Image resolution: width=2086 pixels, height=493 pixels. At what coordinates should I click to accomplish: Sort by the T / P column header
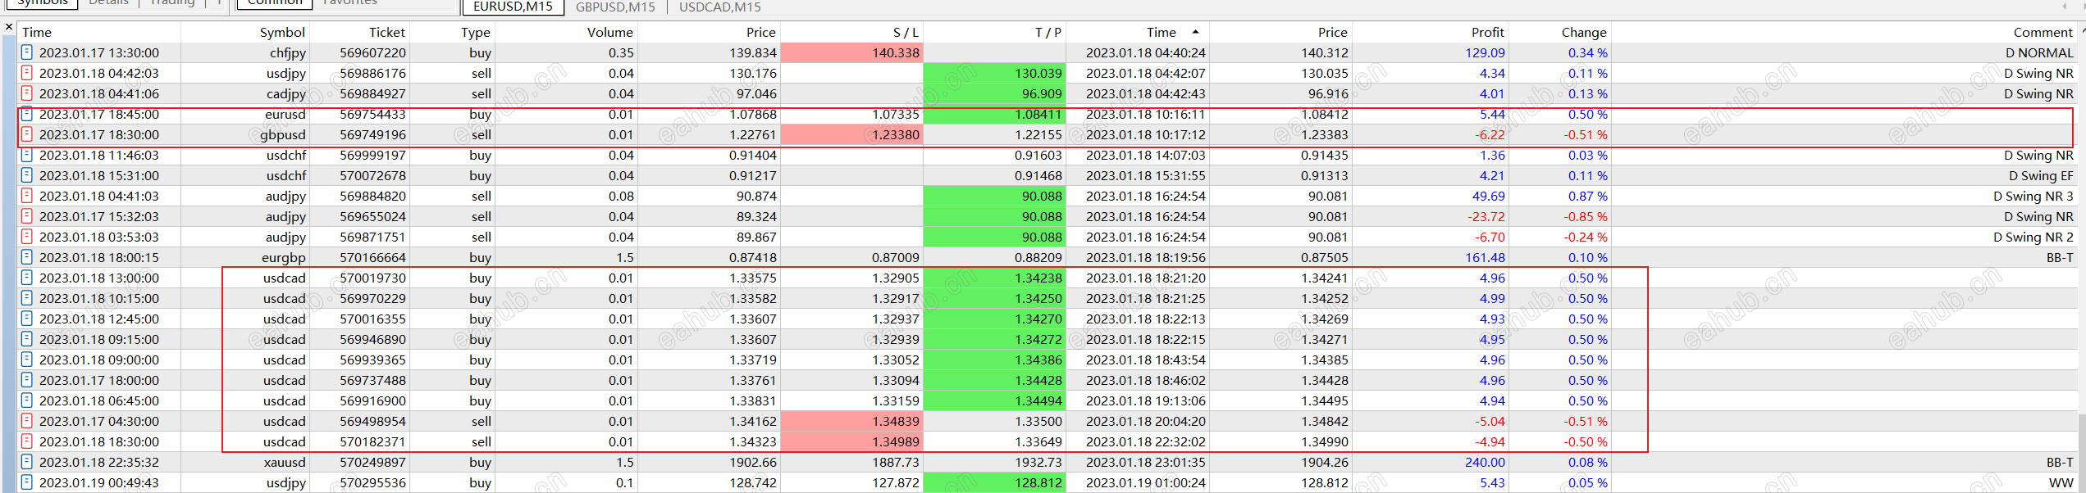(x=994, y=32)
